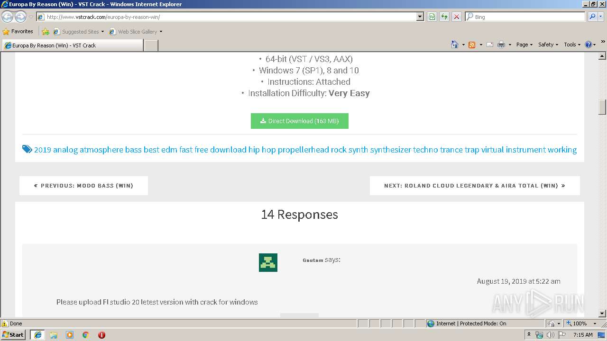Expand the recent pages dropdown arrow
The height and width of the screenshot is (341, 607).
coord(31,17)
